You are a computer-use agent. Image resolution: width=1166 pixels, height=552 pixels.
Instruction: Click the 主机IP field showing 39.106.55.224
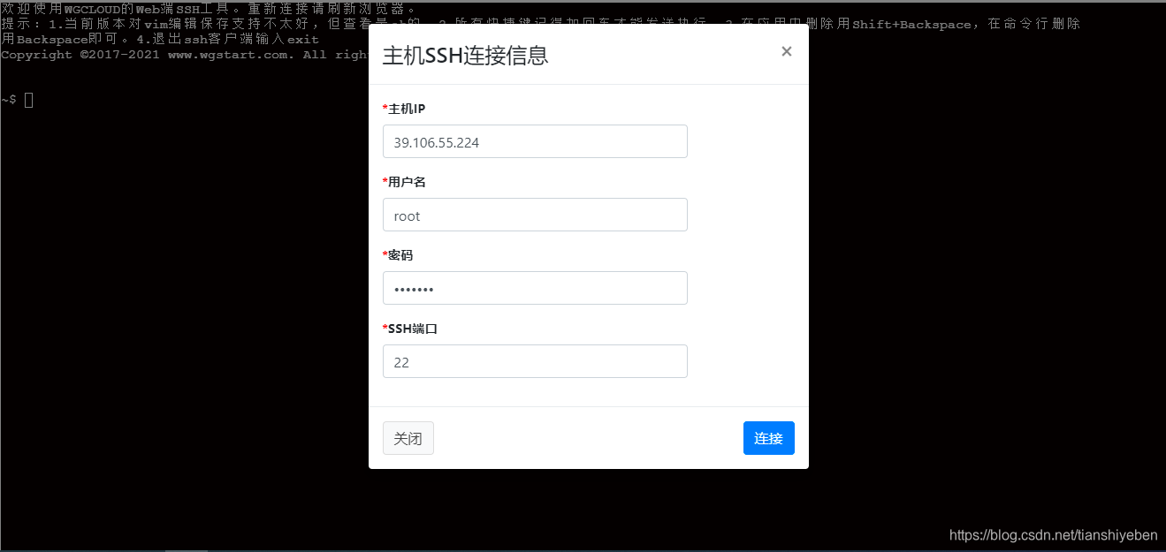535,141
